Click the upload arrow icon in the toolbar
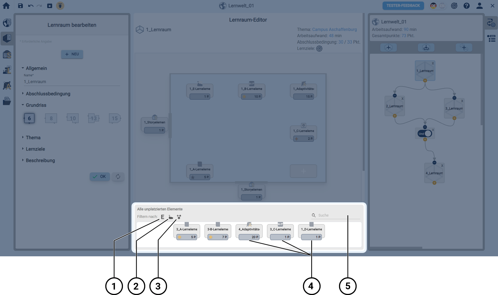 point(60,5)
